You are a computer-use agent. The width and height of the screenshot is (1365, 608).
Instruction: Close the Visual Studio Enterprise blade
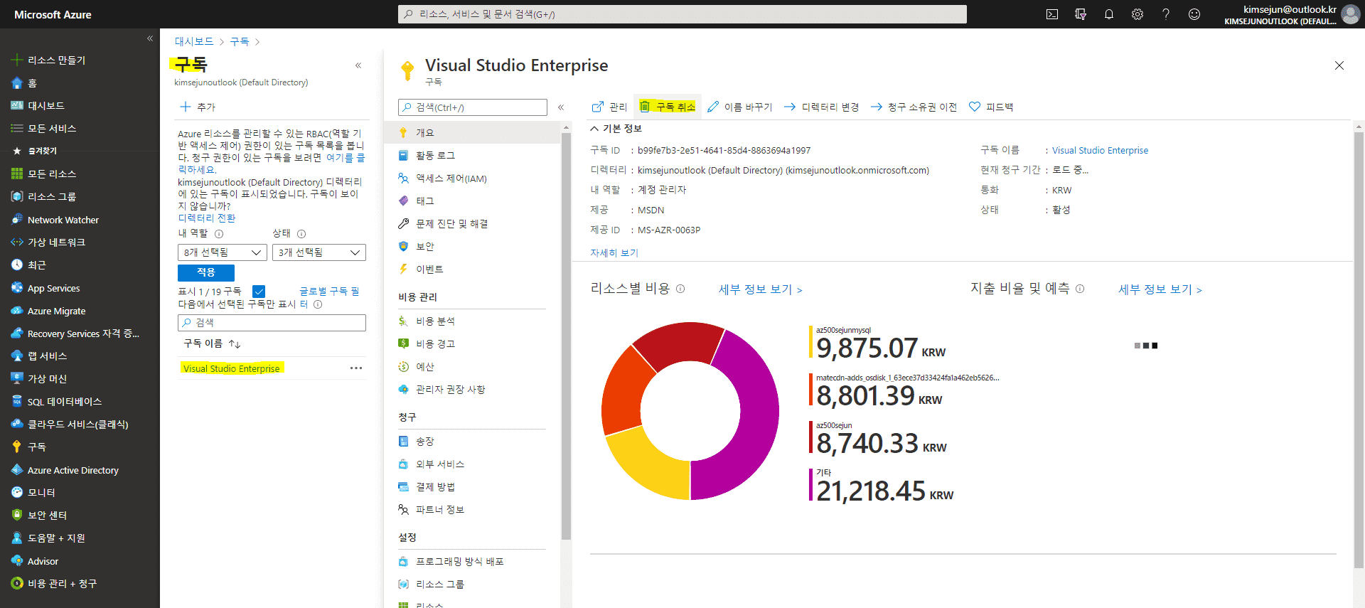[x=1339, y=65]
